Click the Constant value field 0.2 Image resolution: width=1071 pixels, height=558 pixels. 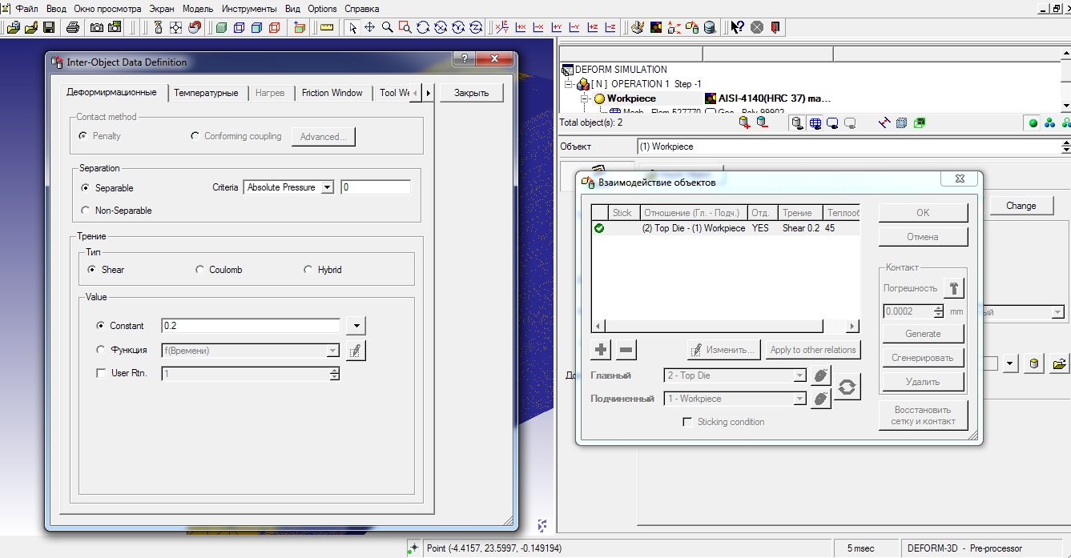click(x=251, y=326)
